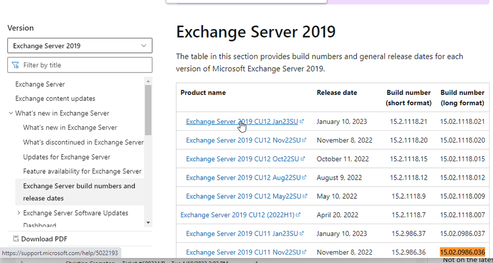Viewport: 493px width, 263px height.
Task: Click the Filter by title input field
Action: [x=80, y=65]
